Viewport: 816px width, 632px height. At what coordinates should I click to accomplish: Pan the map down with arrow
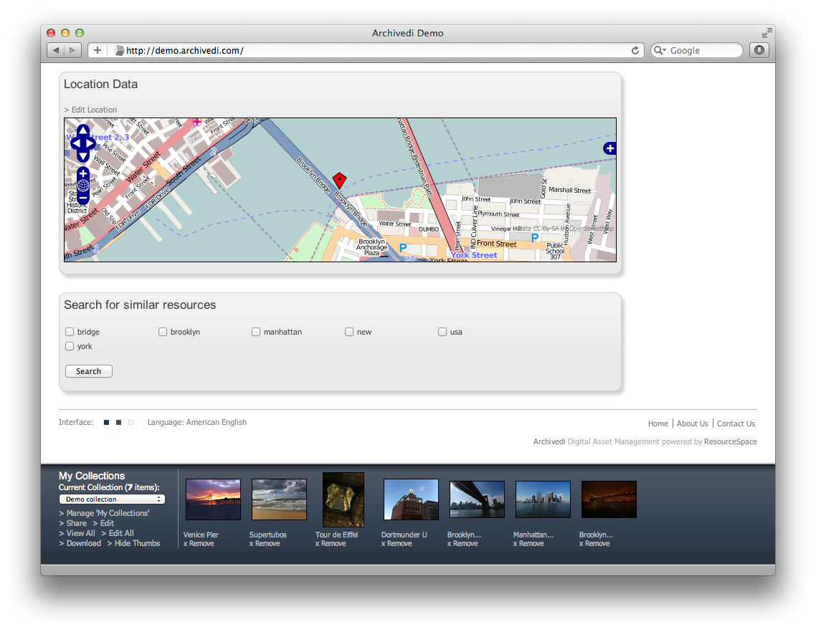point(83,156)
